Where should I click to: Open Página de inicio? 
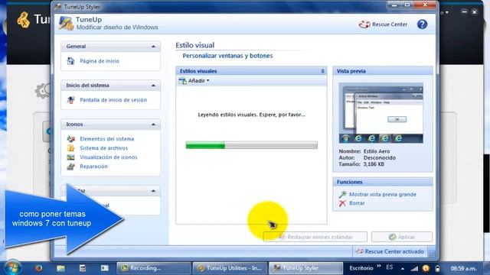tap(100, 61)
